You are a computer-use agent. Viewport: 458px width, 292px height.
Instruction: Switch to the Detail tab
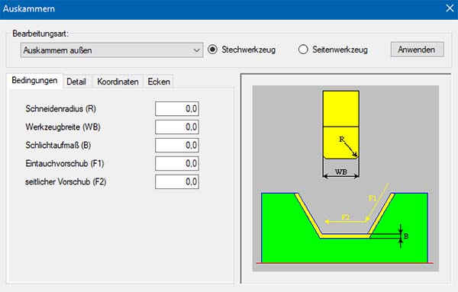pyautogui.click(x=76, y=82)
